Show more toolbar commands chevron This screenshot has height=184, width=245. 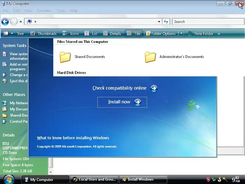pos(219,34)
